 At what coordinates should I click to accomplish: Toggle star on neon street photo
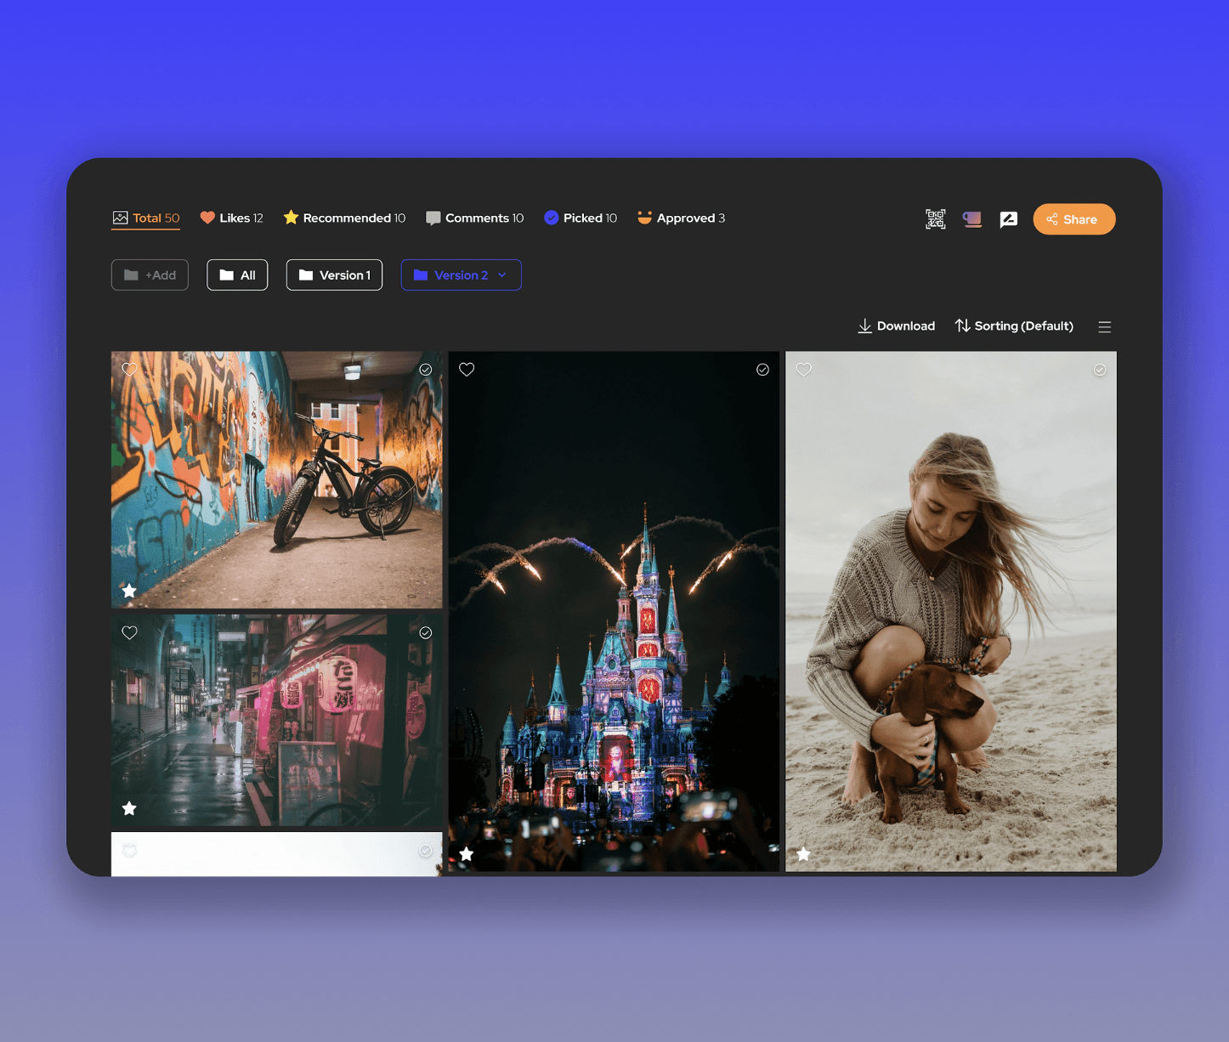point(129,808)
